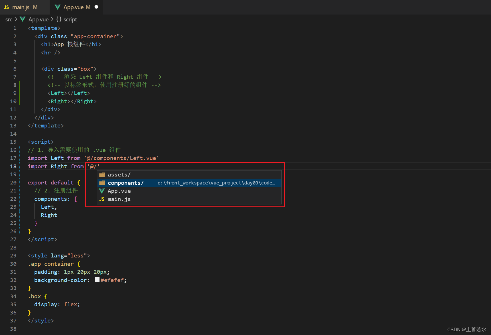
Task: Click 'display: flex;' declaration
Action: [x=57, y=304]
